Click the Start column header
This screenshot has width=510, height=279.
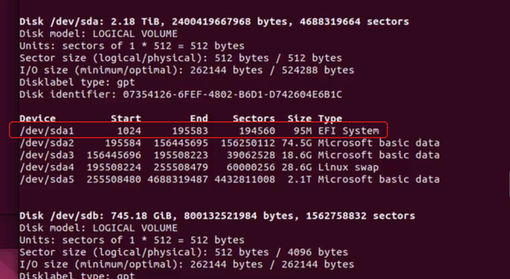coord(126,118)
